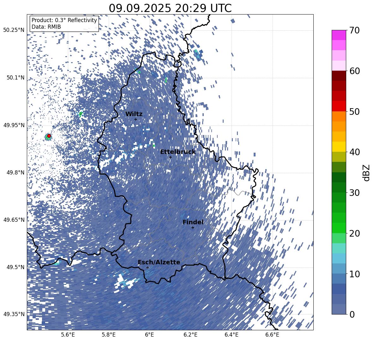The height and width of the screenshot is (341, 374).
Task: Click the 6.4°E longitude label
Action: point(232,335)
